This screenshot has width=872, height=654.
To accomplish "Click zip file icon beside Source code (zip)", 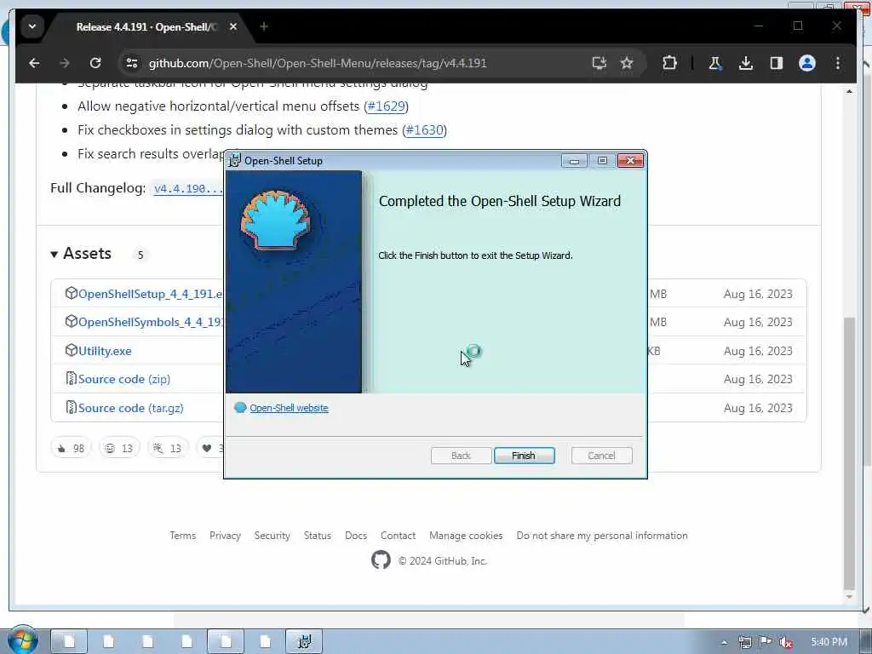I will (x=72, y=378).
